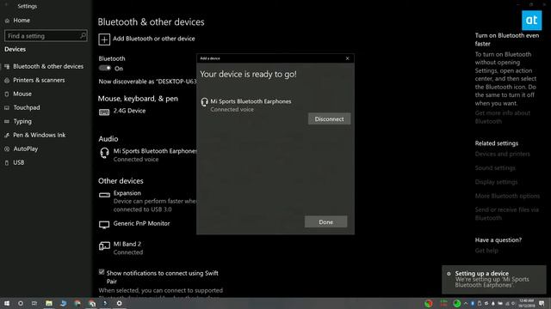Viewport: 551px width, 309px height.
Task: Open File Explorer from the taskbar
Action: click(x=49, y=303)
